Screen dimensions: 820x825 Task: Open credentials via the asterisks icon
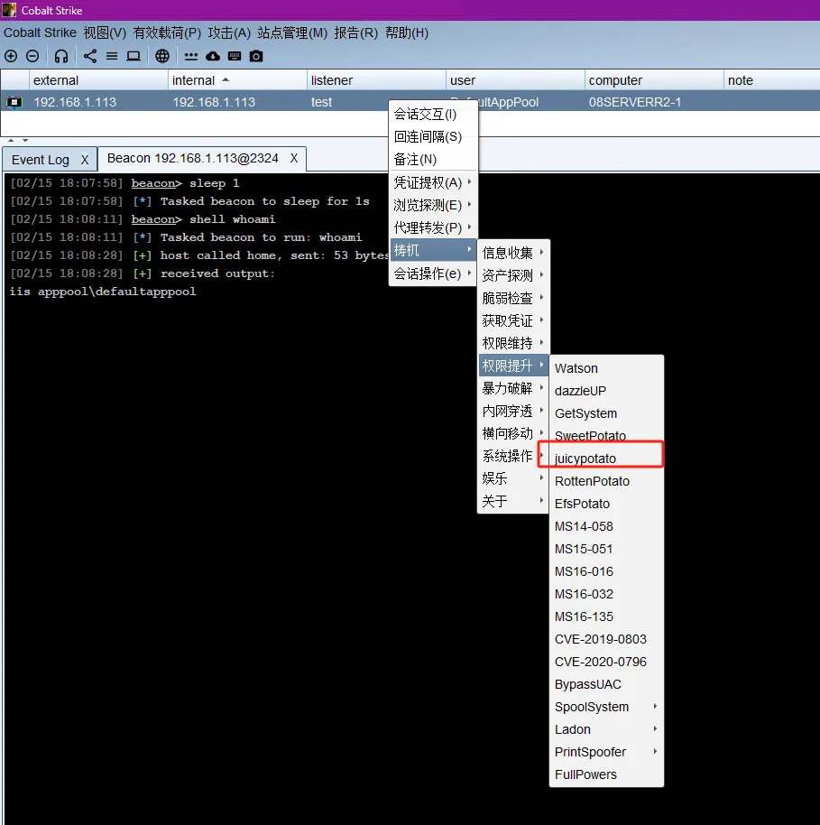(191, 56)
